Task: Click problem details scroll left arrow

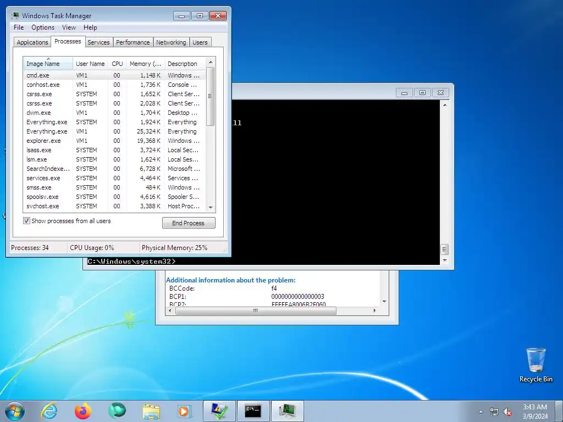Action: tap(170, 310)
